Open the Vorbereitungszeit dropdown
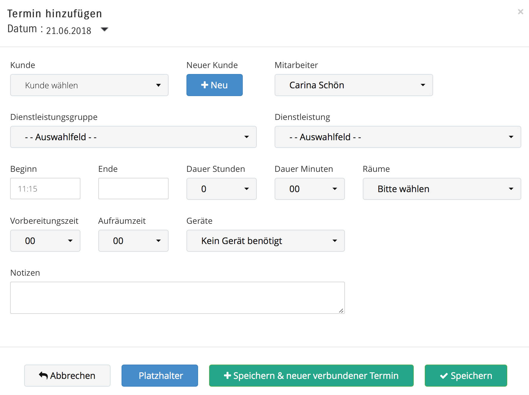 pos(45,241)
